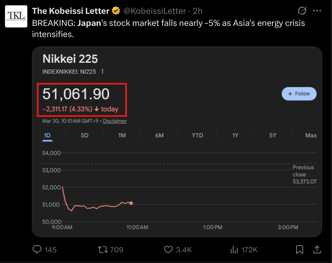This screenshot has width=332, height=263.
Task: Show the Max chart range
Action: 311,135
